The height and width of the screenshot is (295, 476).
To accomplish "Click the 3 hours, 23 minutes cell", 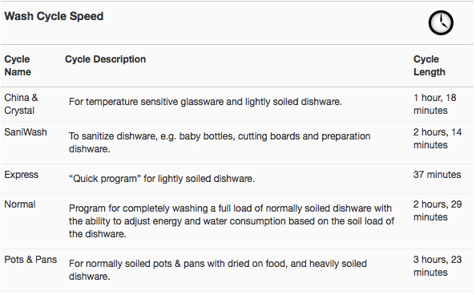I will click(x=438, y=266).
